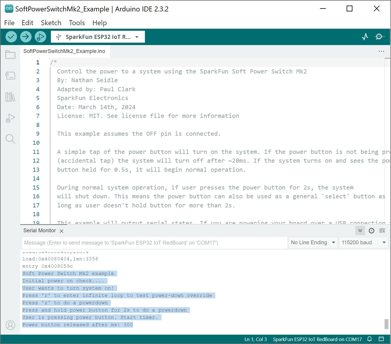Upload the sketch with arrow button

(x=26, y=37)
